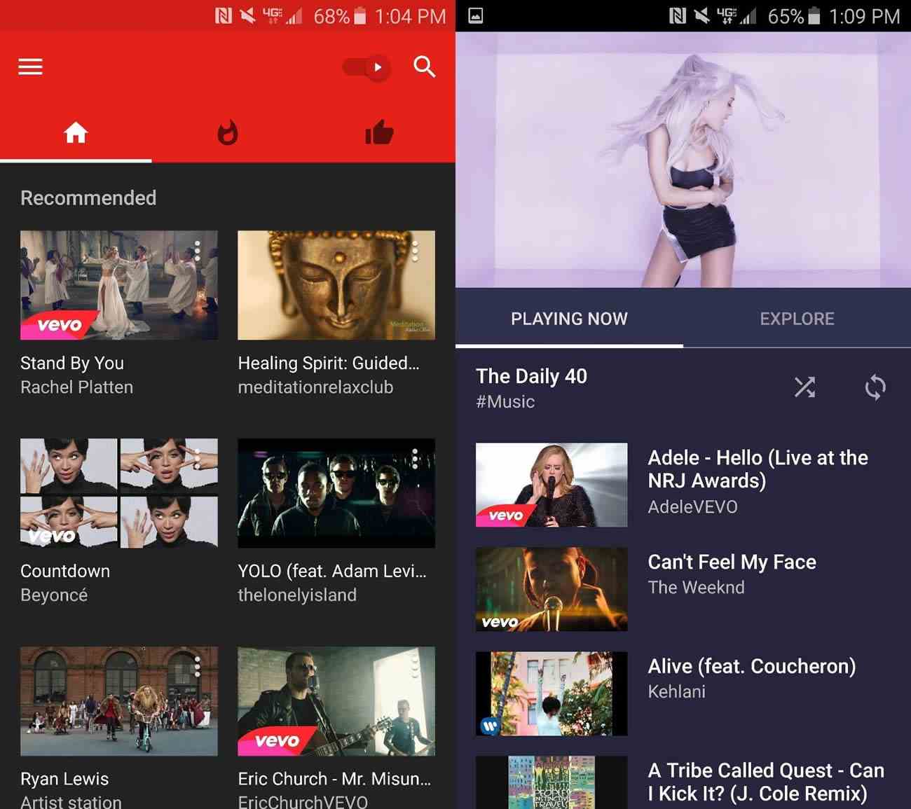This screenshot has width=911, height=809.
Task: Click the AdeleVEVO channel name
Action: pos(692,507)
